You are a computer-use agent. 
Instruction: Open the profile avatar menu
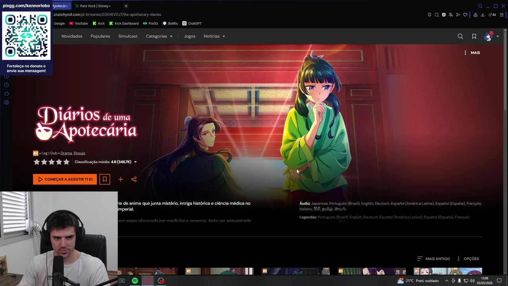[x=491, y=36]
